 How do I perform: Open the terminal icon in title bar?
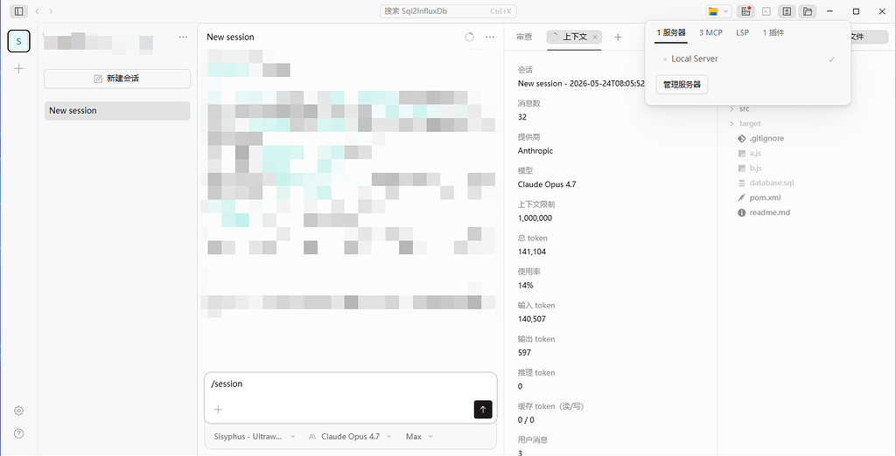pos(766,11)
